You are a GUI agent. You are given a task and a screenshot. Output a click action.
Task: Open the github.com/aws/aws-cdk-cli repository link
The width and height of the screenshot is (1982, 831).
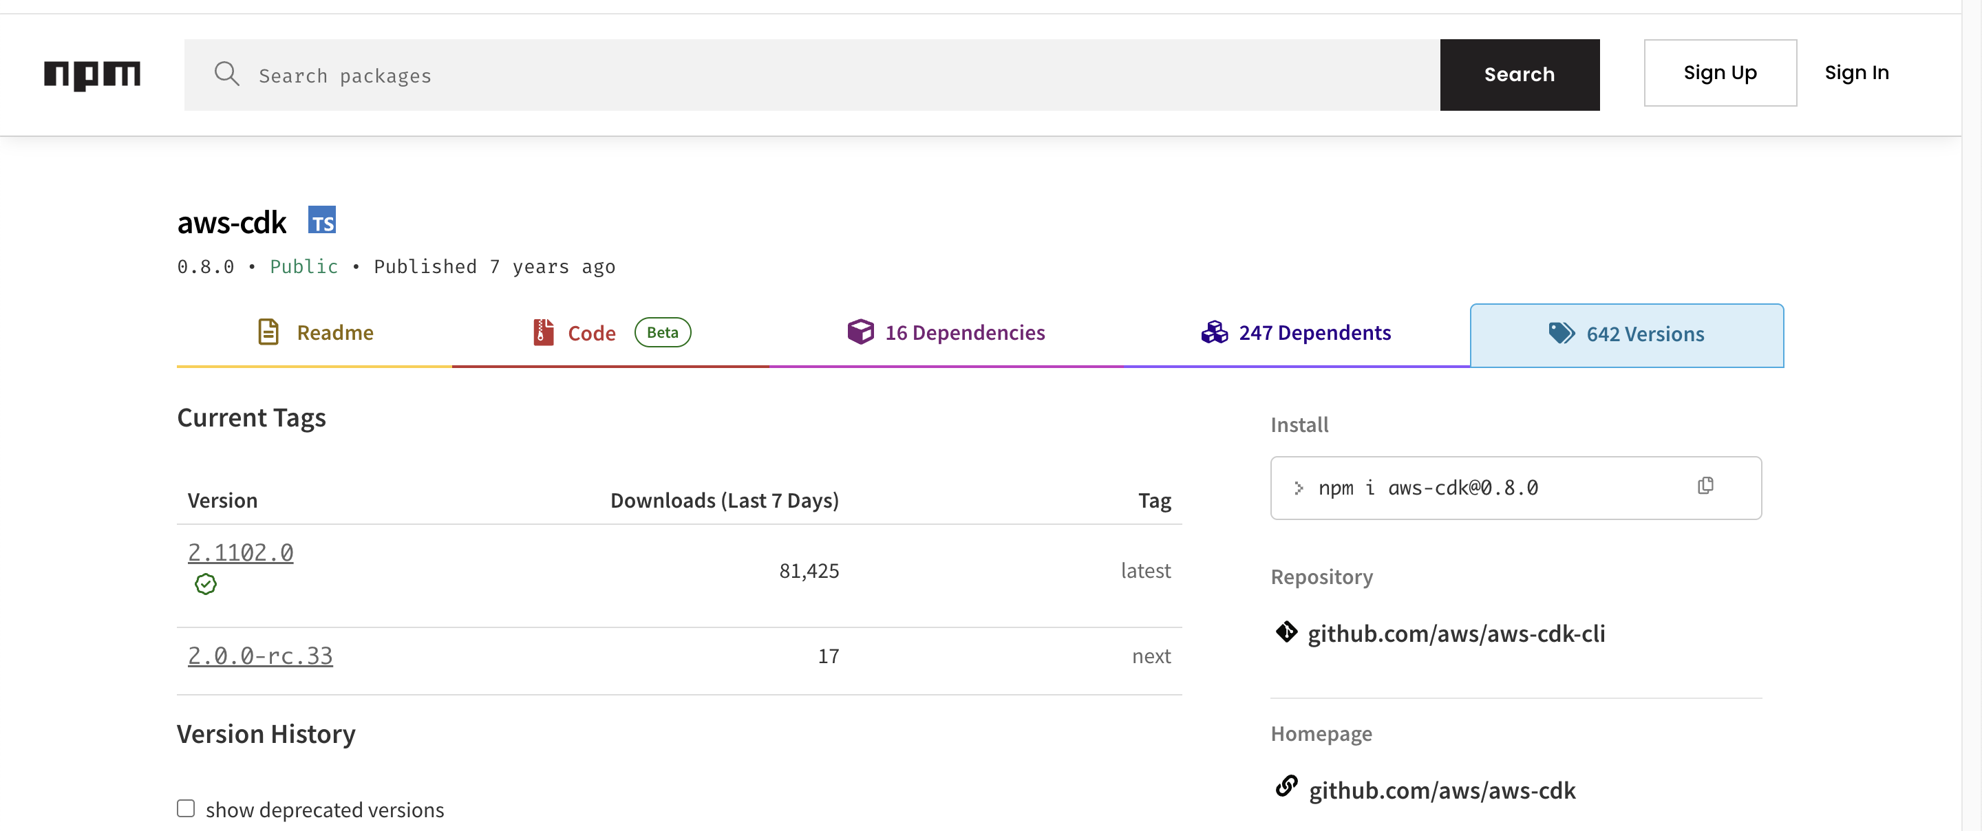[1456, 634]
